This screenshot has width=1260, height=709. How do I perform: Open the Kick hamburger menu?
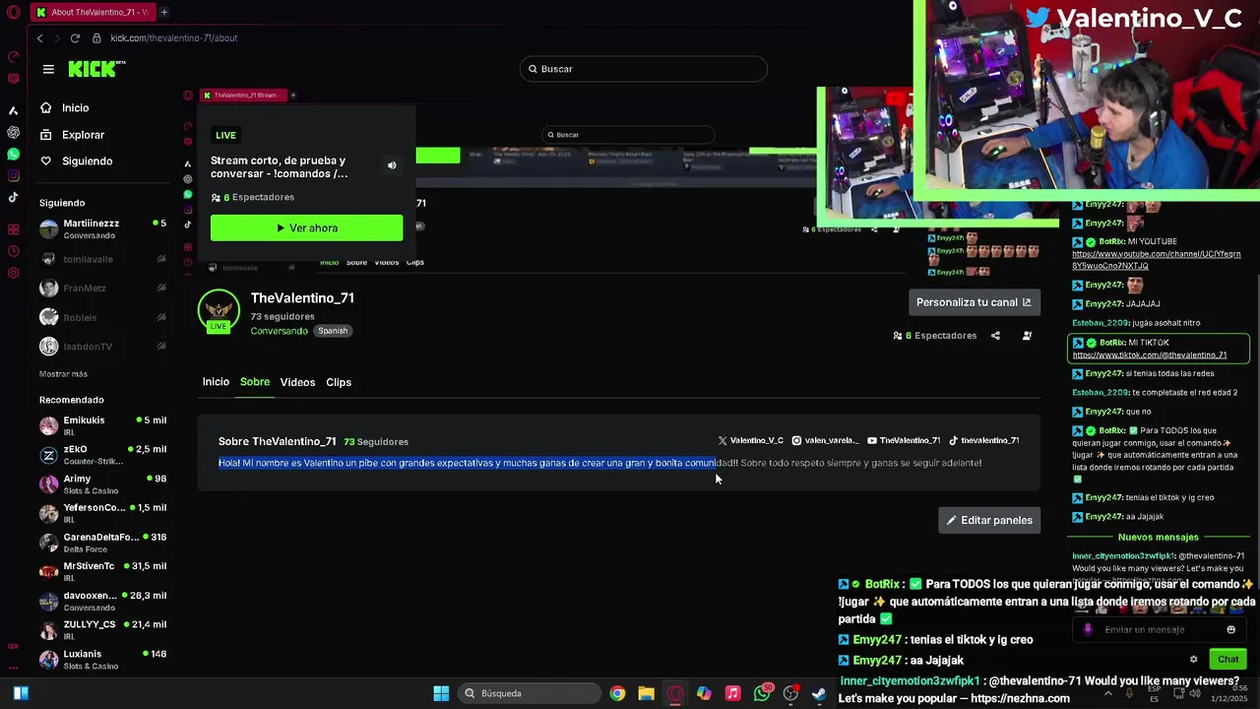point(48,69)
